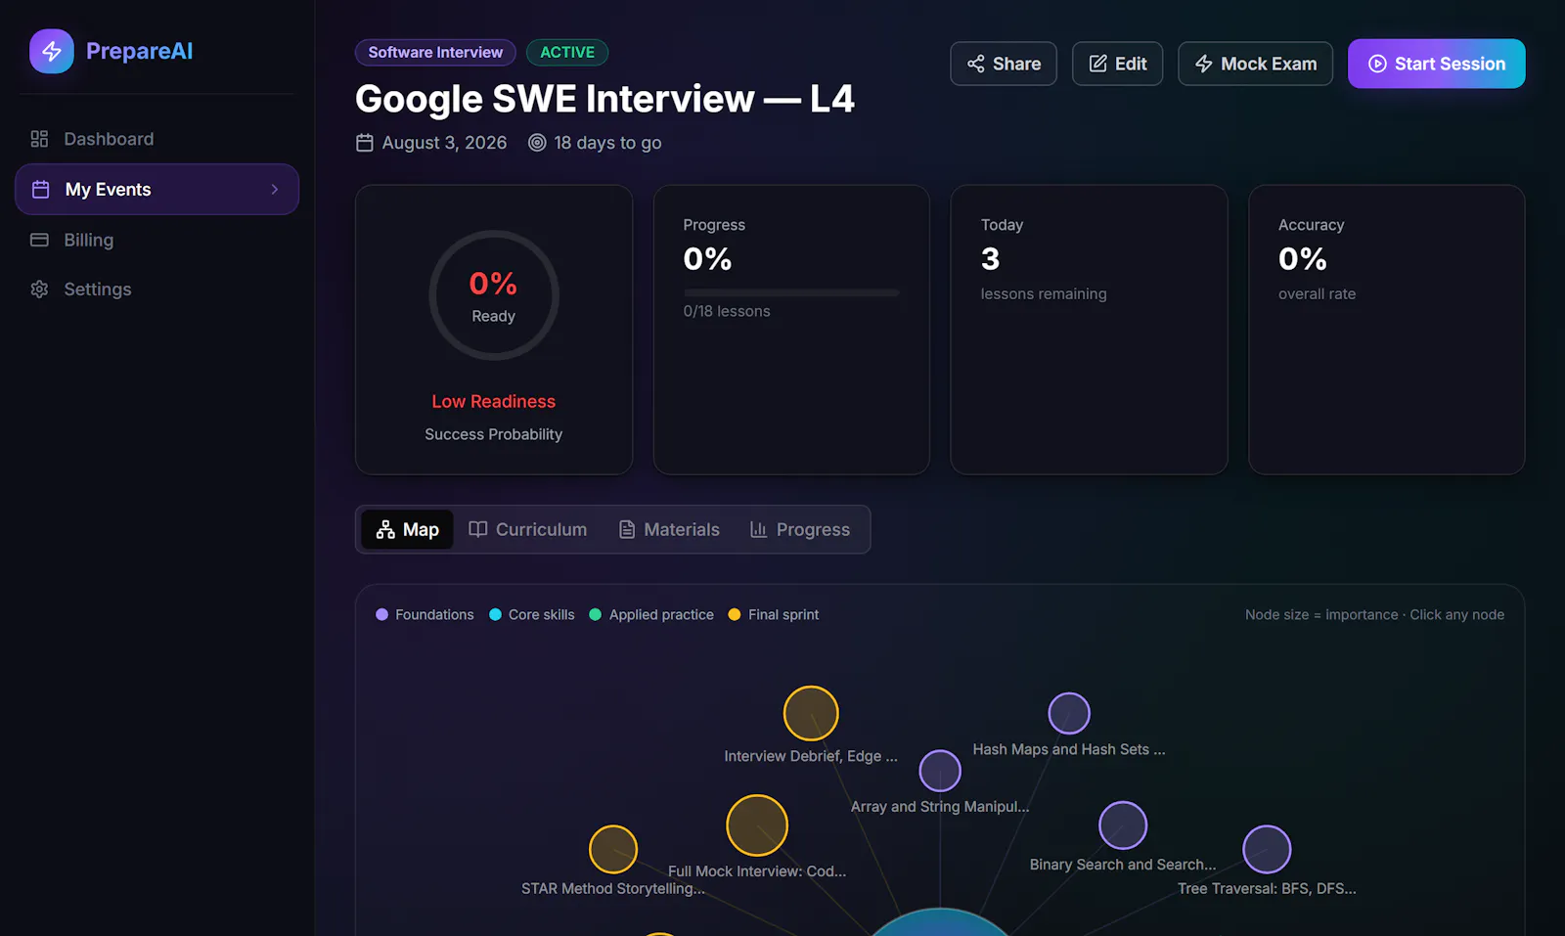This screenshot has width=1565, height=936.
Task: Click the Google SWE Interview — L4 title
Action: point(604,99)
